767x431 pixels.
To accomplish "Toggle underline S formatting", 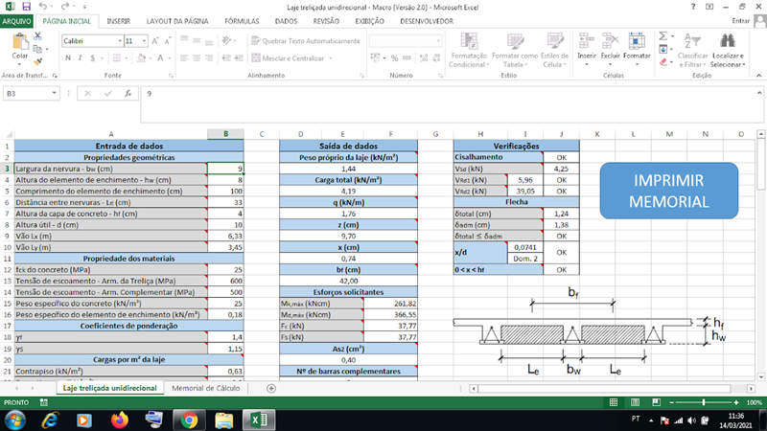I will (92, 58).
